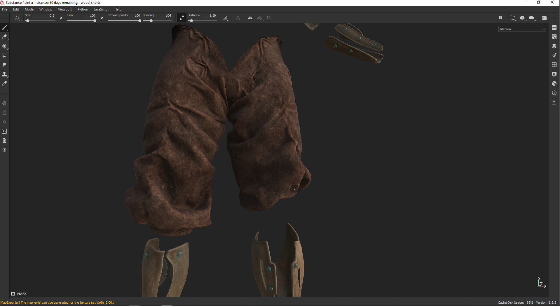Open the Viewport menu
560x306 pixels.
point(65,9)
